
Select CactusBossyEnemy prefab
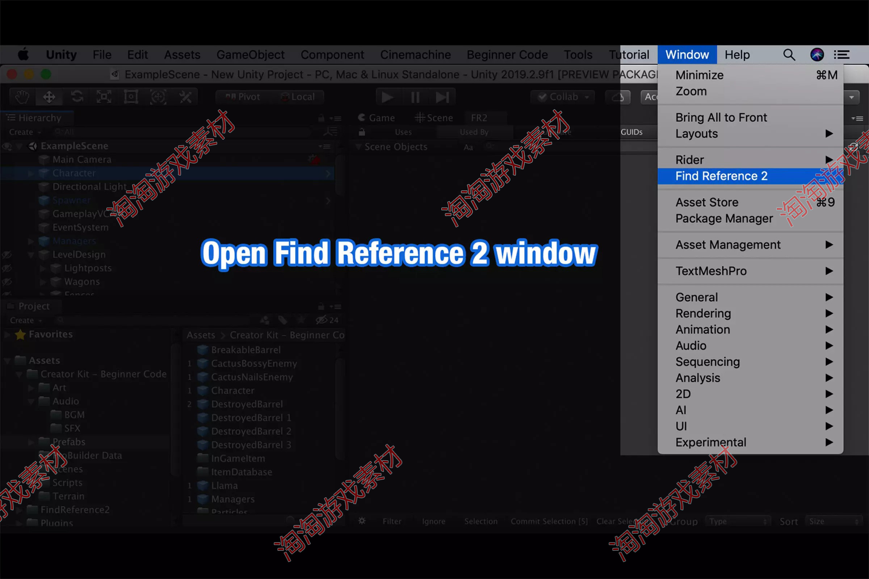254,364
